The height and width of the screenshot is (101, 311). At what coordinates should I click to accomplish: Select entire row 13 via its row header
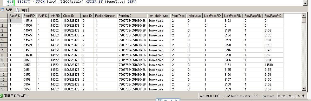click(x=4, y=80)
